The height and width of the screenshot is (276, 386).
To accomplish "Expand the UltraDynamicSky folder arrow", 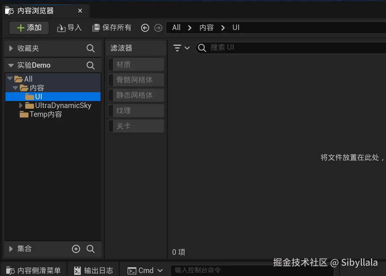I will [21, 105].
